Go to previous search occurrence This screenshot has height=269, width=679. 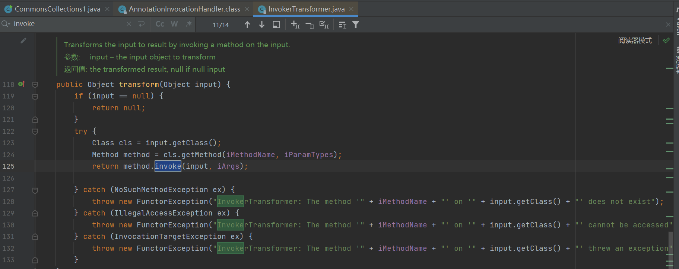click(247, 25)
